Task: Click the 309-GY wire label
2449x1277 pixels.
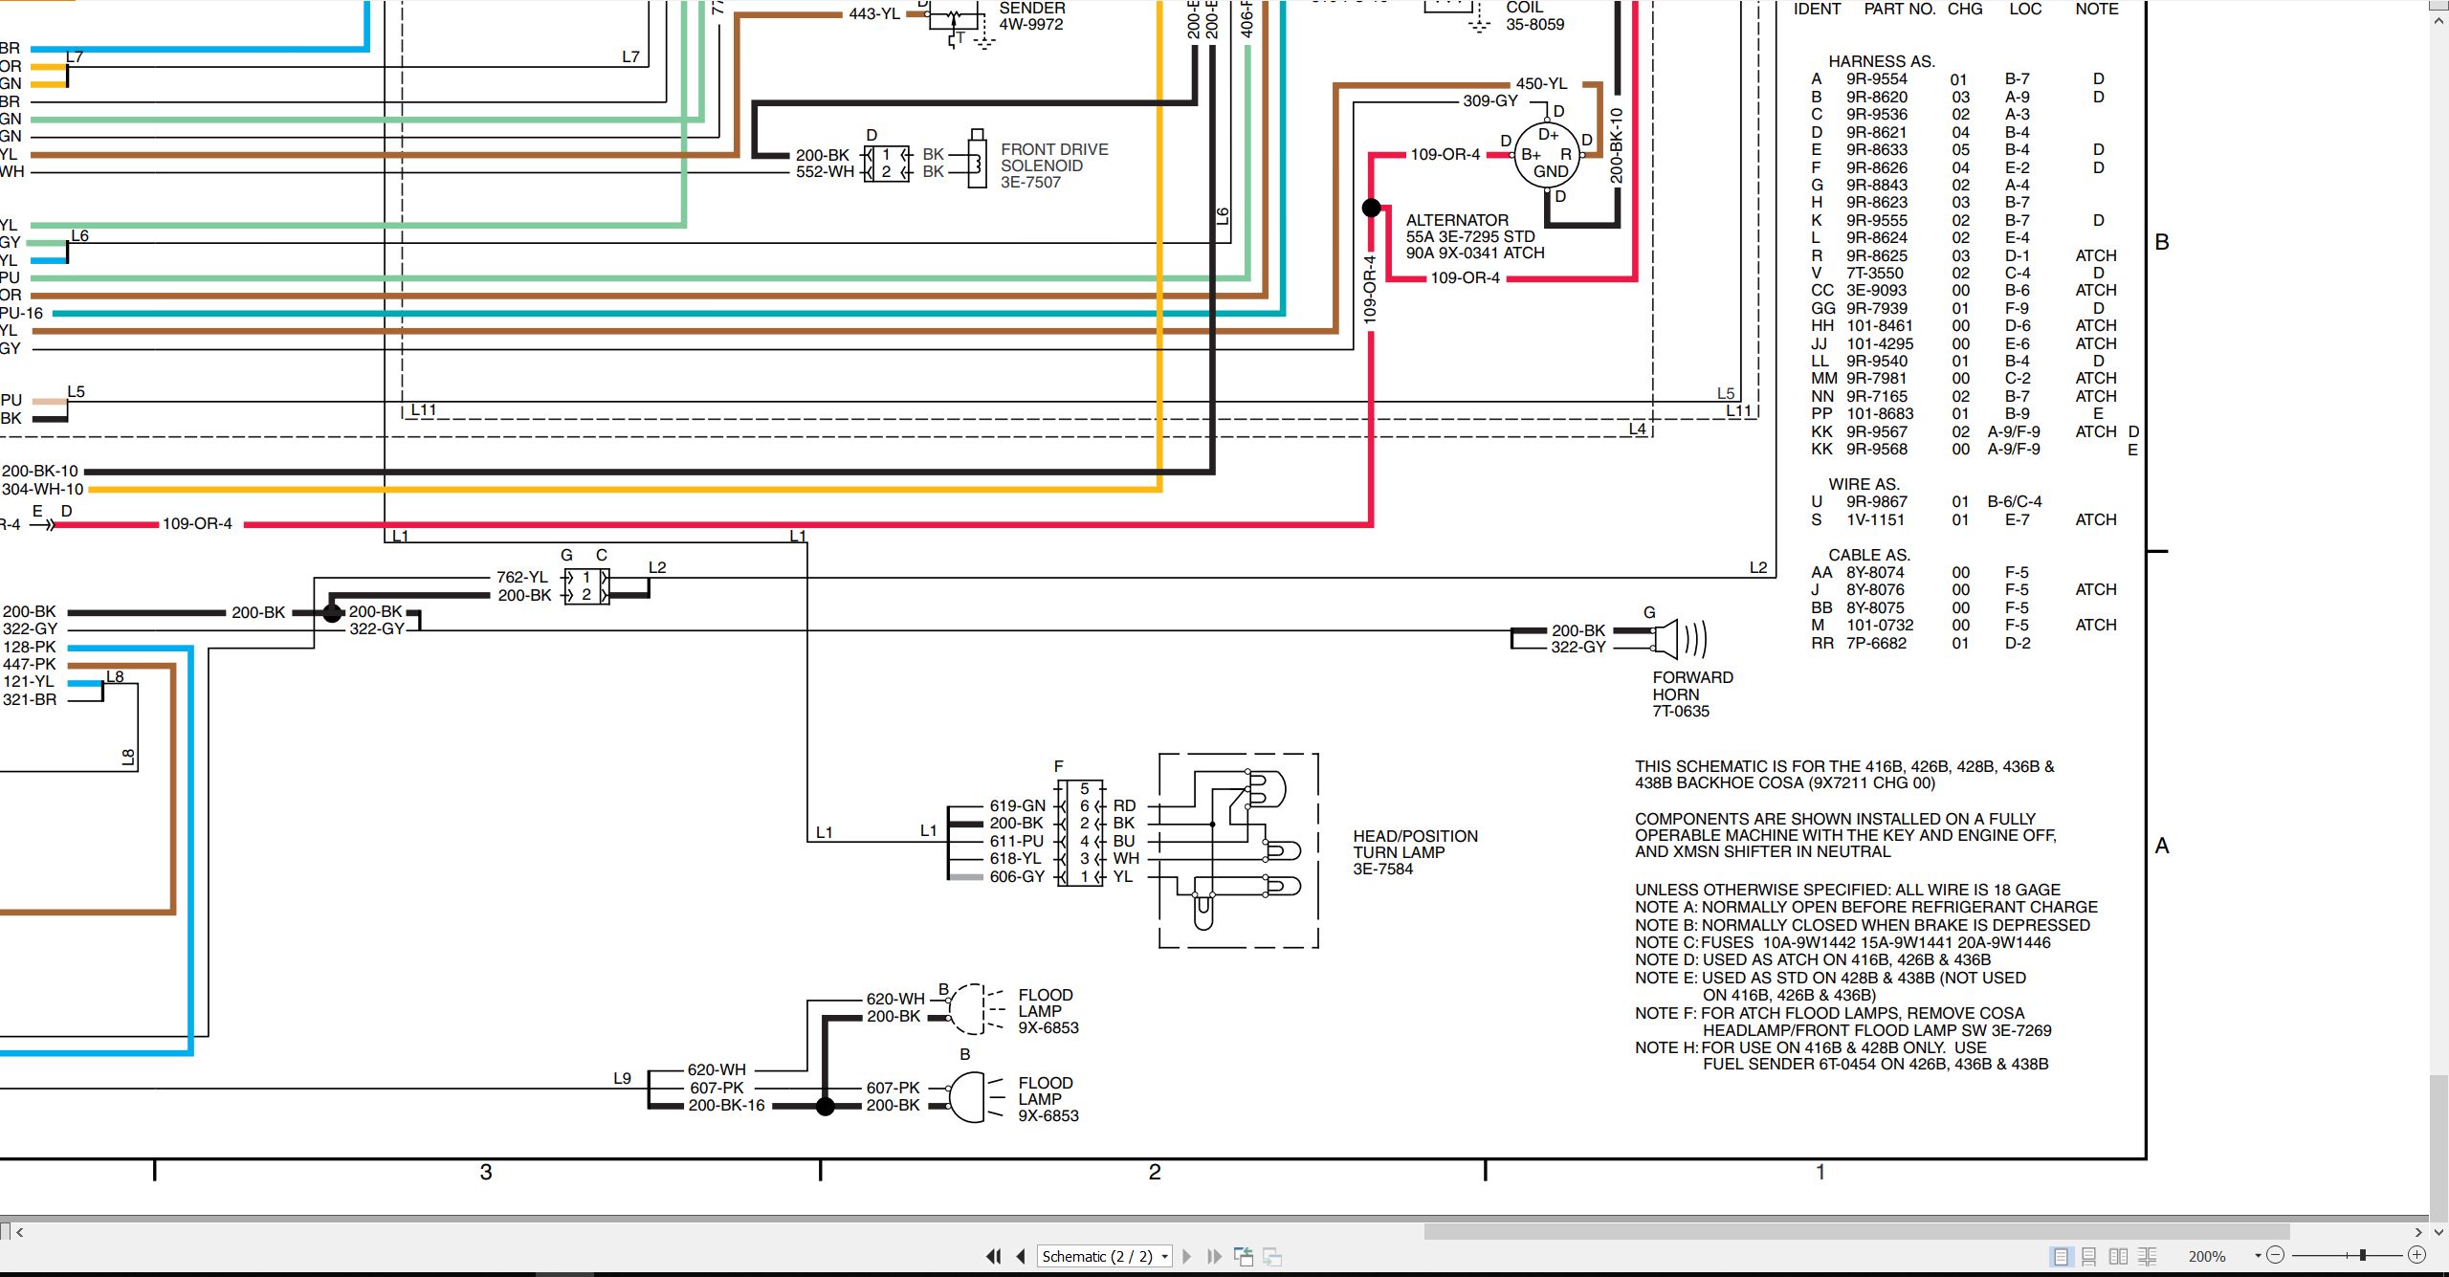Action: pyautogui.click(x=1489, y=100)
